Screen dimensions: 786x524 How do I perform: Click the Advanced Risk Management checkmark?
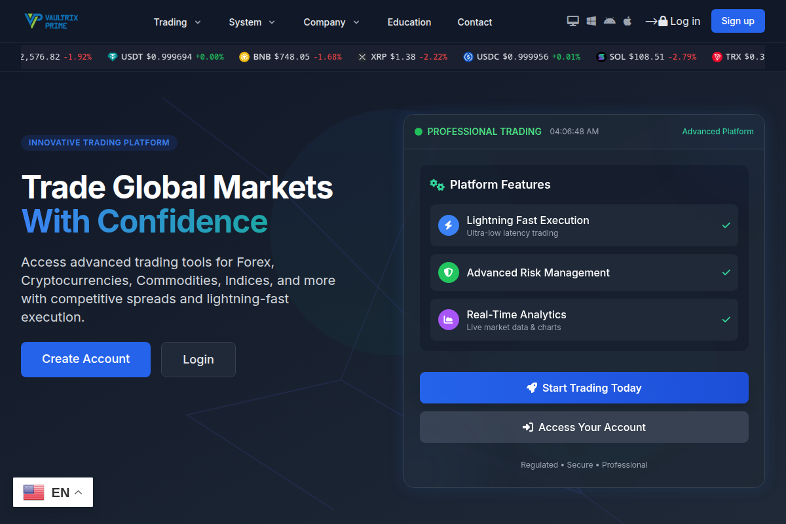(726, 272)
